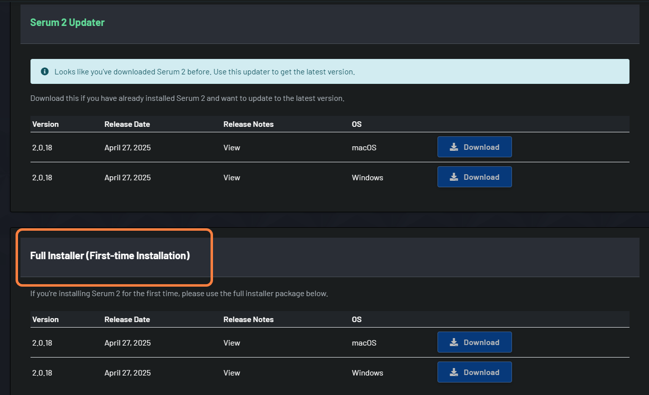Click April 27, 2025 in the Full Installer macOS row
This screenshot has height=395, width=649.
[127, 343]
